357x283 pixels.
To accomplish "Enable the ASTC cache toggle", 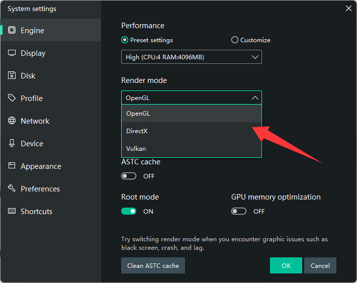I will pos(129,176).
